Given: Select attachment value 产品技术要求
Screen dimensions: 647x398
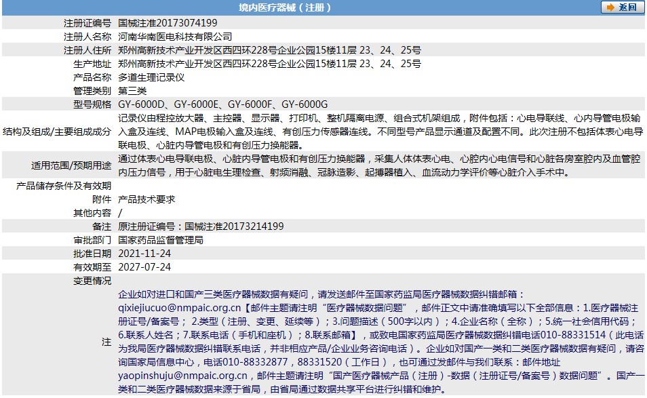Looking at the screenshot, I should click(x=146, y=199).
